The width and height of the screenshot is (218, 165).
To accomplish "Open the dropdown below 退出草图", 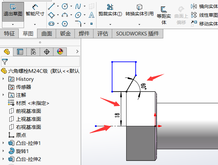I will pyautogui.click(x=13, y=25).
